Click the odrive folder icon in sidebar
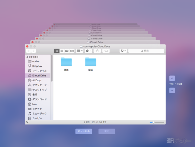 click(x=30, y=61)
